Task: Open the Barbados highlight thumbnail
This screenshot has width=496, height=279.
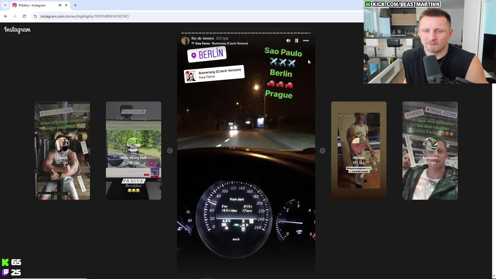Action: click(x=430, y=151)
